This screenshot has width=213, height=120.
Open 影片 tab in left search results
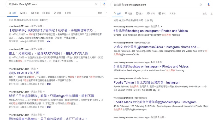pyautogui.click(x=46, y=13)
